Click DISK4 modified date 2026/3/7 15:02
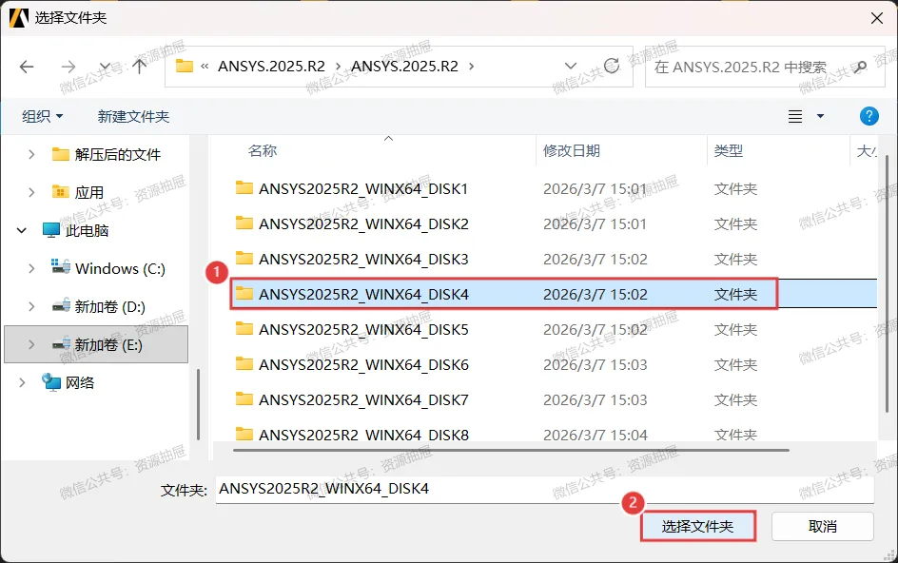The image size is (898, 563). pos(595,295)
